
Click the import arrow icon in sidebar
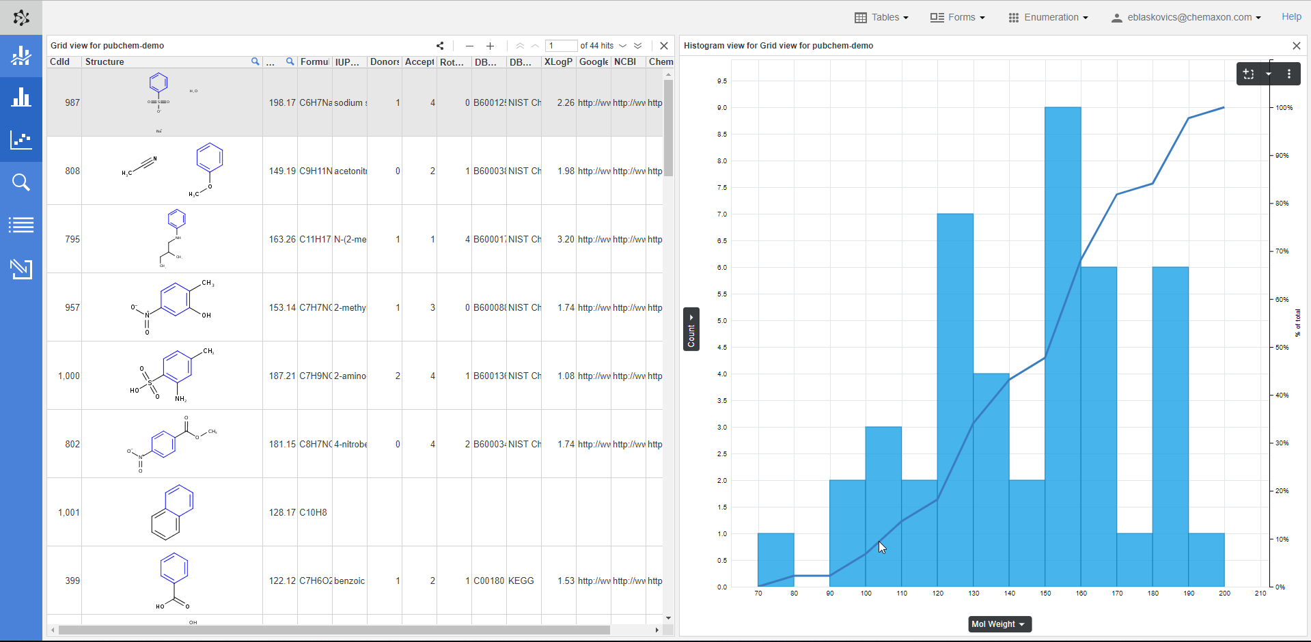21,268
